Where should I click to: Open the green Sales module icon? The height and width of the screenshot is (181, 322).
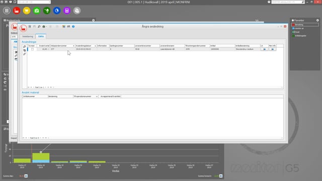37,11
